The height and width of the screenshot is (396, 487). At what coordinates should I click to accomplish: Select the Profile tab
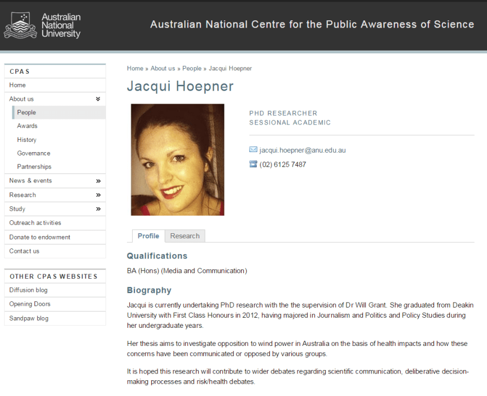[x=148, y=235]
